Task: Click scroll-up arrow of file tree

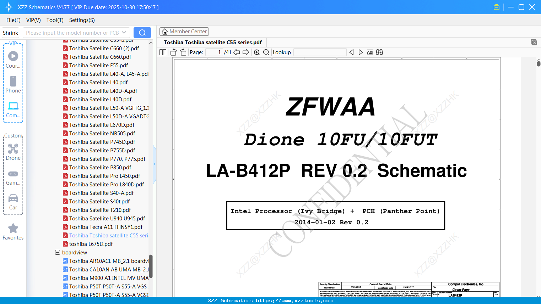Action: 151,43
